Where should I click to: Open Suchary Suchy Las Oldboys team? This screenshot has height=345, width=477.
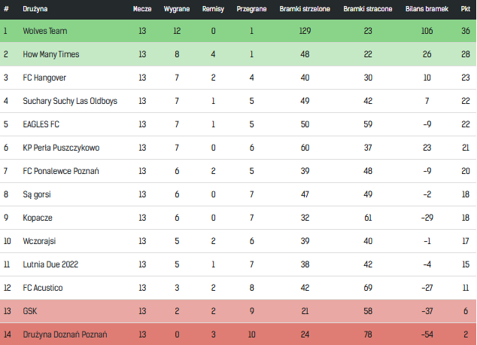[70, 101]
